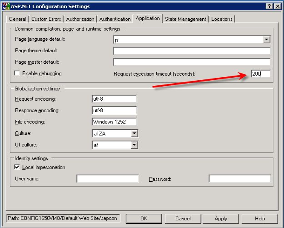Click the Cancel button
This screenshot has height=228, width=284.
pyautogui.click(x=183, y=219)
